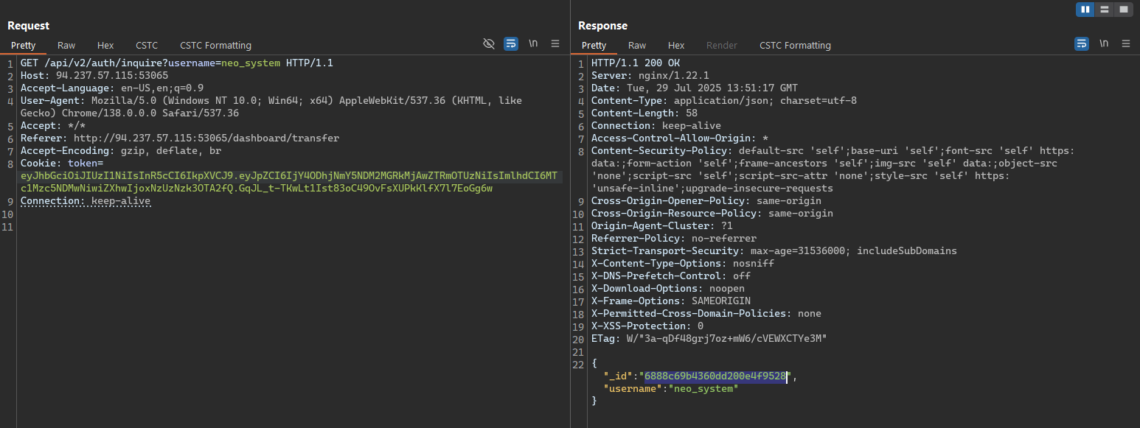This screenshot has height=428, width=1140.
Task: Click the request Connection: keep-alive line
Action: [86, 201]
